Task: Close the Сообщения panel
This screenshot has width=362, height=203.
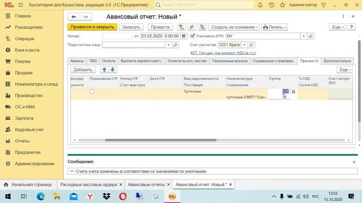Action: (354, 162)
